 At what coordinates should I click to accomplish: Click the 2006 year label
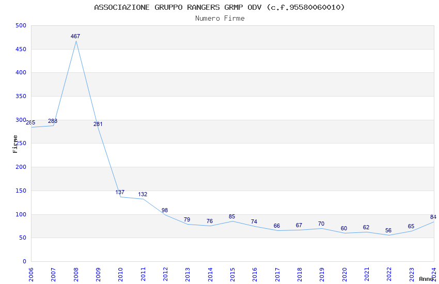(x=31, y=275)
